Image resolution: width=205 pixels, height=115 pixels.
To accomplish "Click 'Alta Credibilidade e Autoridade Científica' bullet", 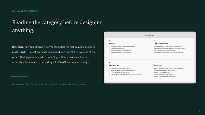I will (x=122, y=47).
